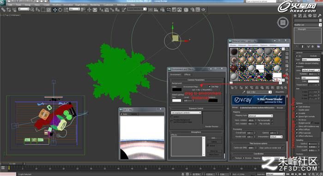Open Material Editor Navigation menu
This screenshot has height=176, width=323.
coord(253,45)
